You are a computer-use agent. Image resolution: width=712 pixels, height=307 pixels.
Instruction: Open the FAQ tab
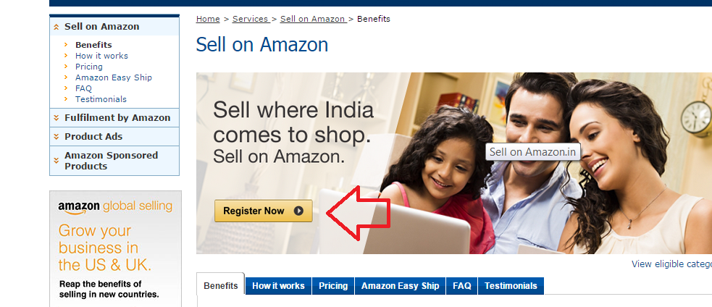pyautogui.click(x=462, y=286)
